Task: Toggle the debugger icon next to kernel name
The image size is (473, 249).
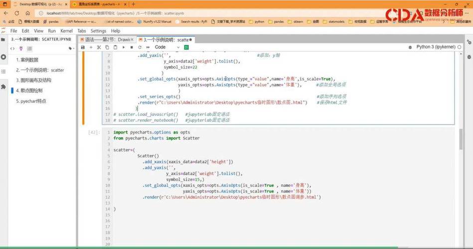Action: 410,47
